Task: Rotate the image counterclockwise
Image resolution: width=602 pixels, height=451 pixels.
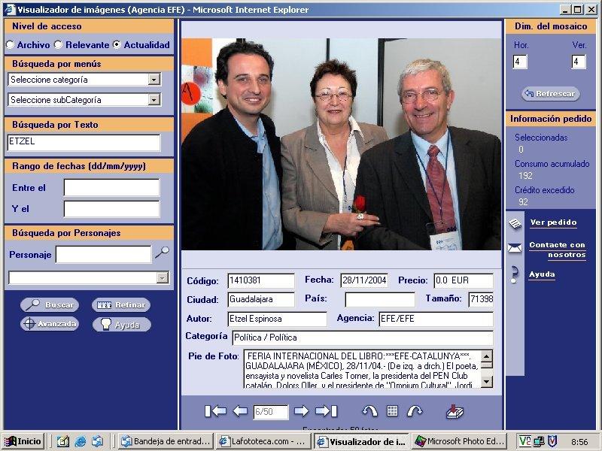Action: [x=369, y=411]
